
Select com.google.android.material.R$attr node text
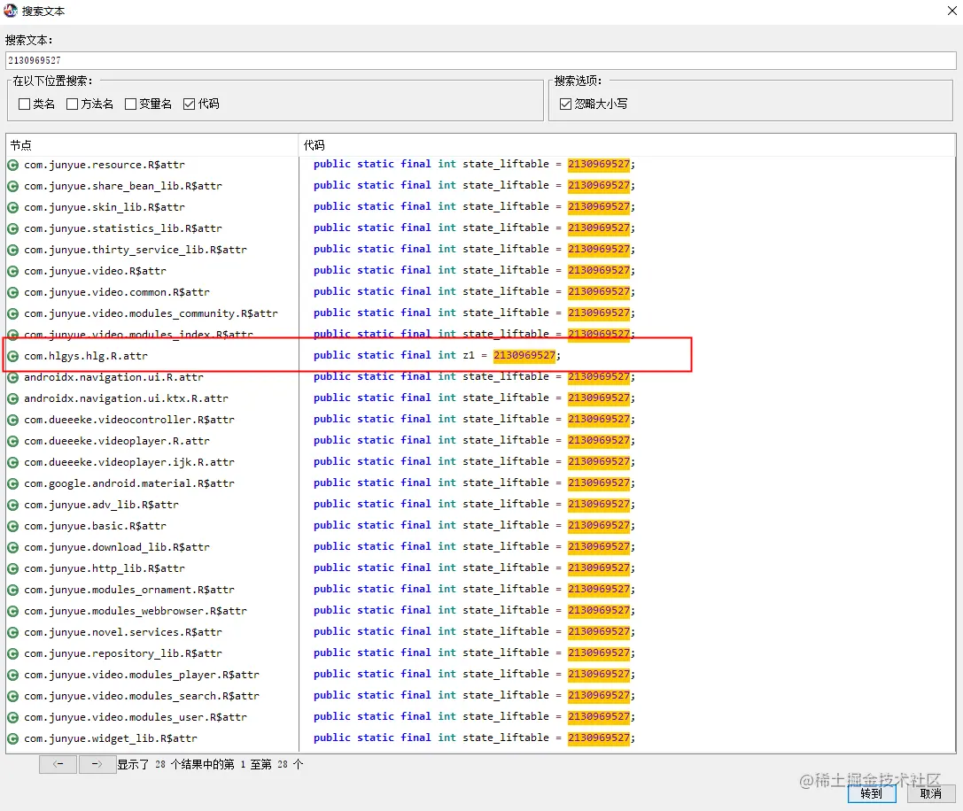(129, 483)
